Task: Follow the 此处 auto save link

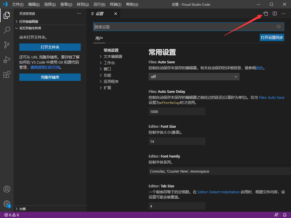Action: point(259,68)
